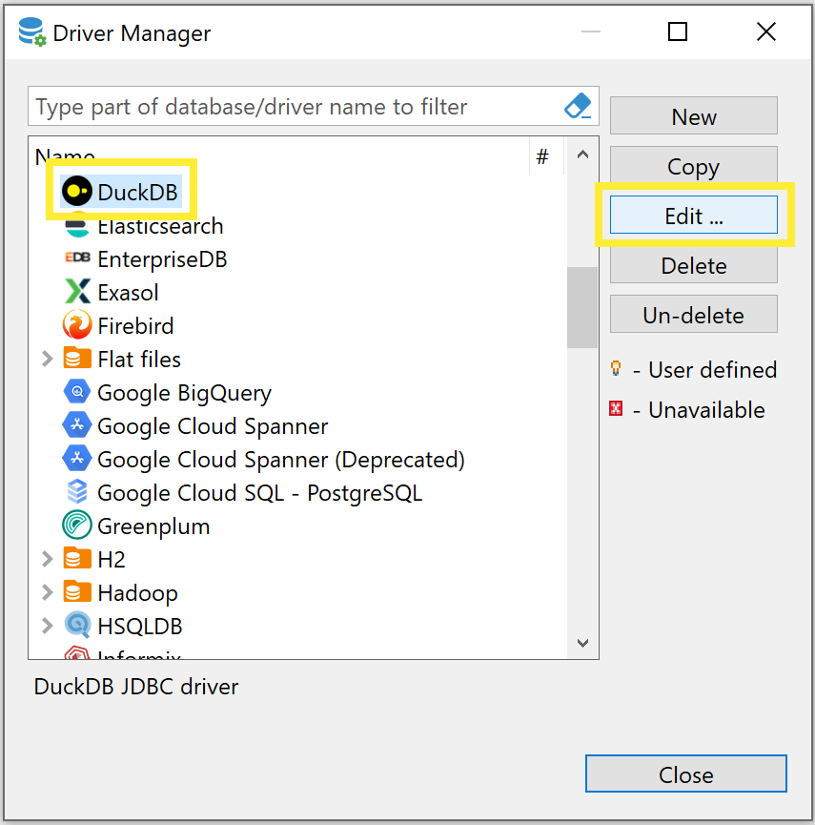Expand the H2 driver tree node
The height and width of the screenshot is (825, 815).
coord(46,559)
